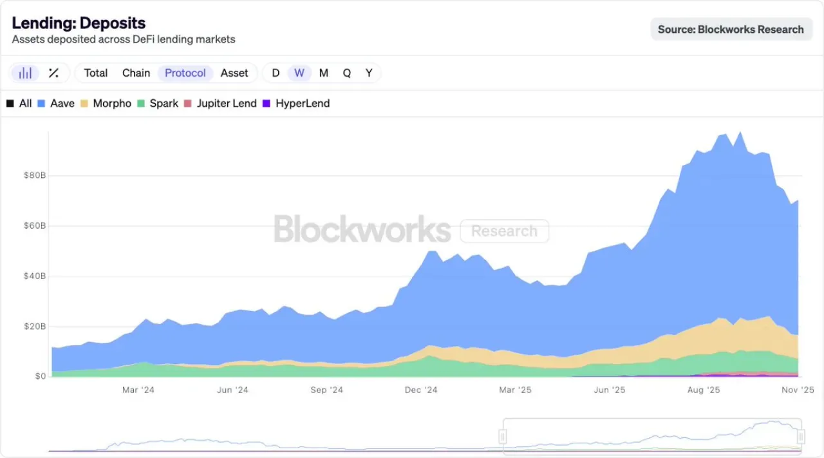
Task: Click the $20B y-axis label
Action: coord(33,326)
